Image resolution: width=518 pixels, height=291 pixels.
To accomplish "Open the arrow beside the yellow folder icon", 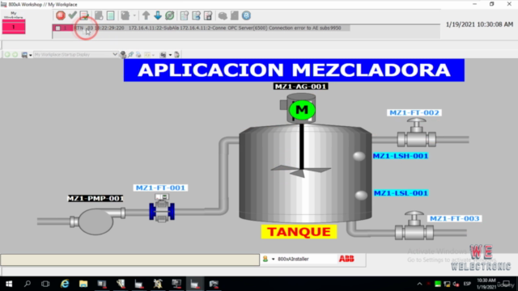I will click(153, 55).
